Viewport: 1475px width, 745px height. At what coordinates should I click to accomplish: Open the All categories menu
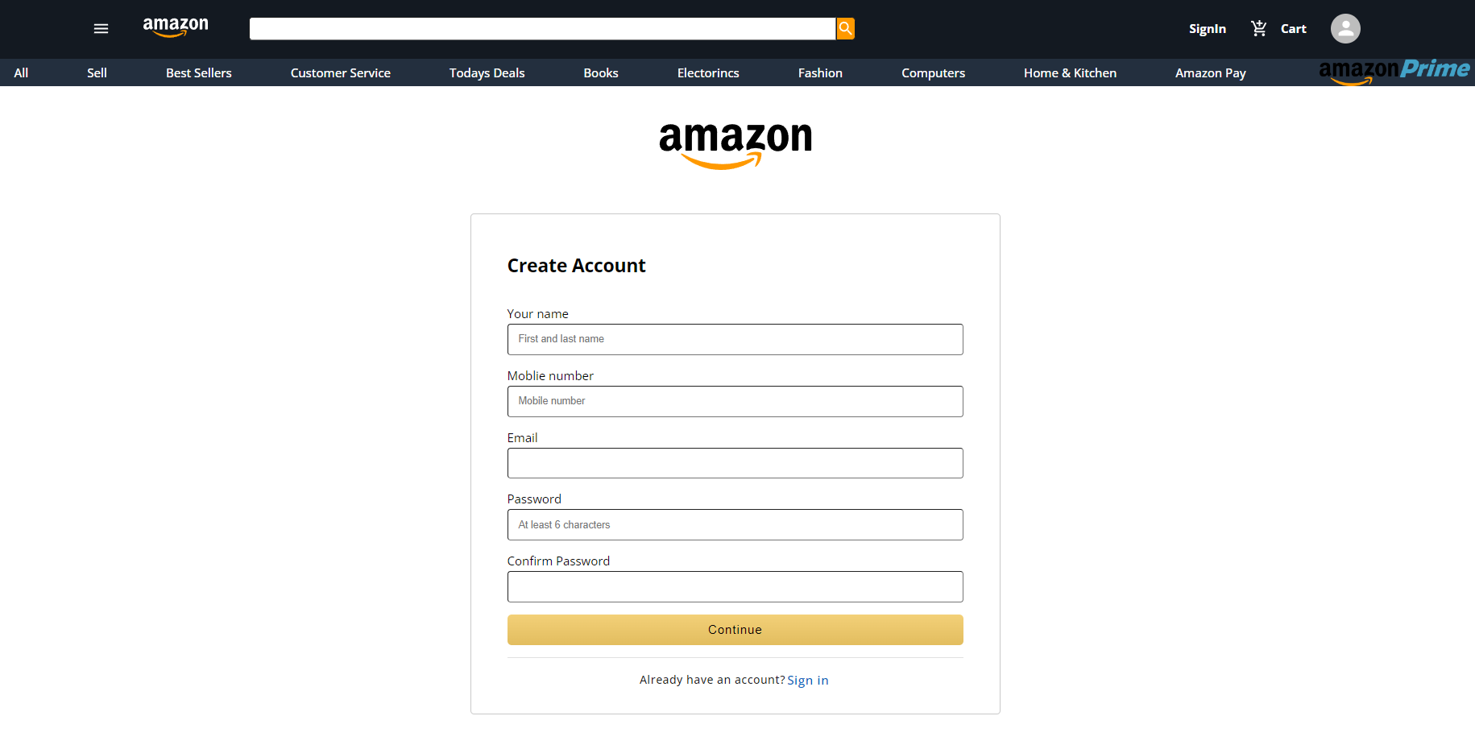tap(21, 72)
